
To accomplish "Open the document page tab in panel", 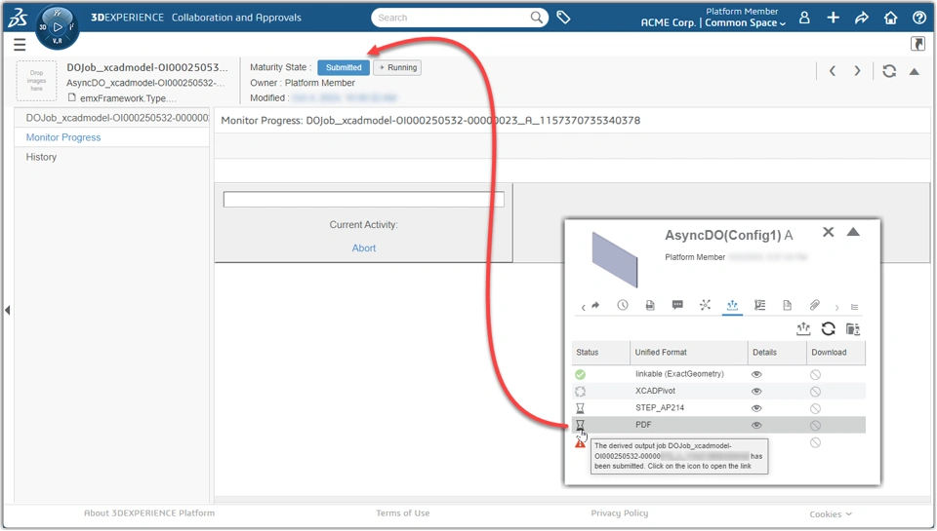I will (x=787, y=306).
